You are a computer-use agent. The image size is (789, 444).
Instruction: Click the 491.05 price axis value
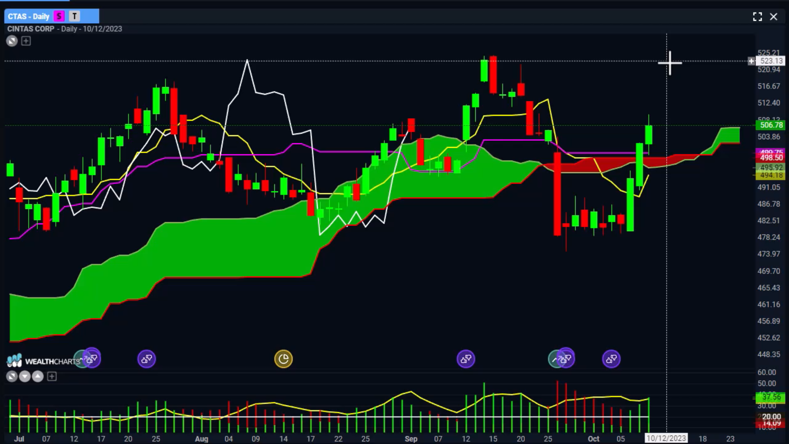(x=769, y=187)
